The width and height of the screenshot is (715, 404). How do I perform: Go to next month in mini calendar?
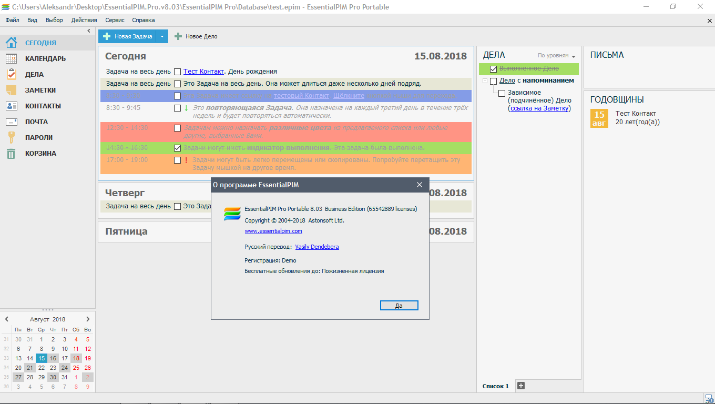88,319
